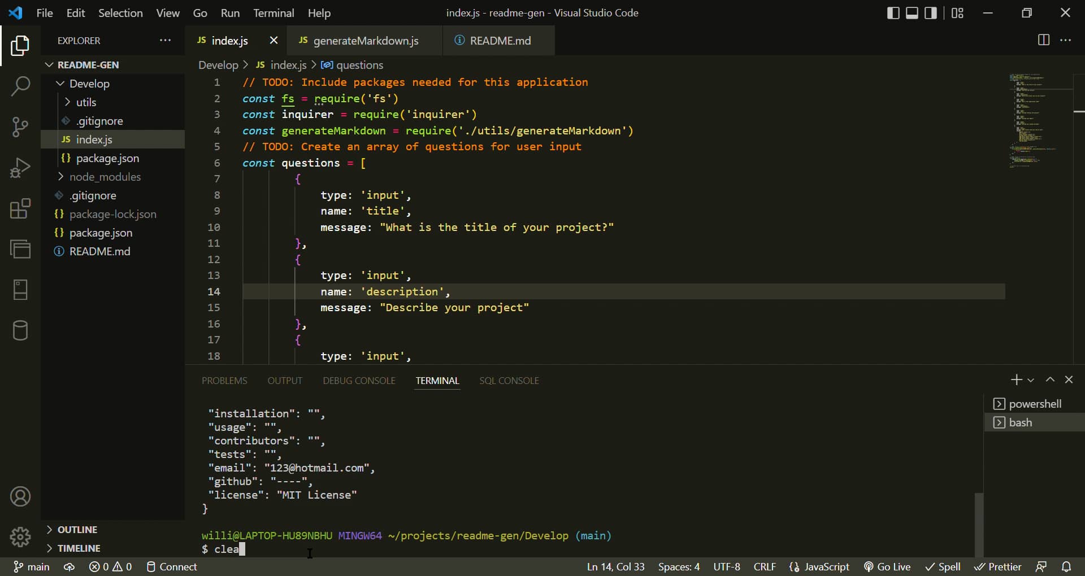
Task: Switch to the DEBUG CONSOLE tab
Action: point(359,381)
